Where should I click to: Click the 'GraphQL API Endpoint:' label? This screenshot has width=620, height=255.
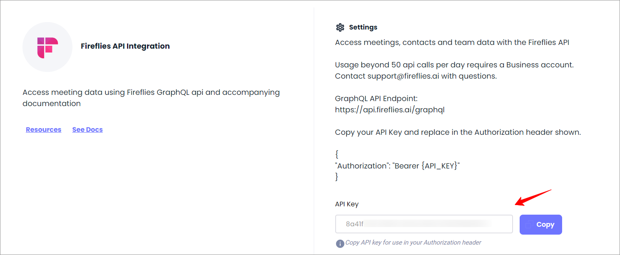click(376, 99)
